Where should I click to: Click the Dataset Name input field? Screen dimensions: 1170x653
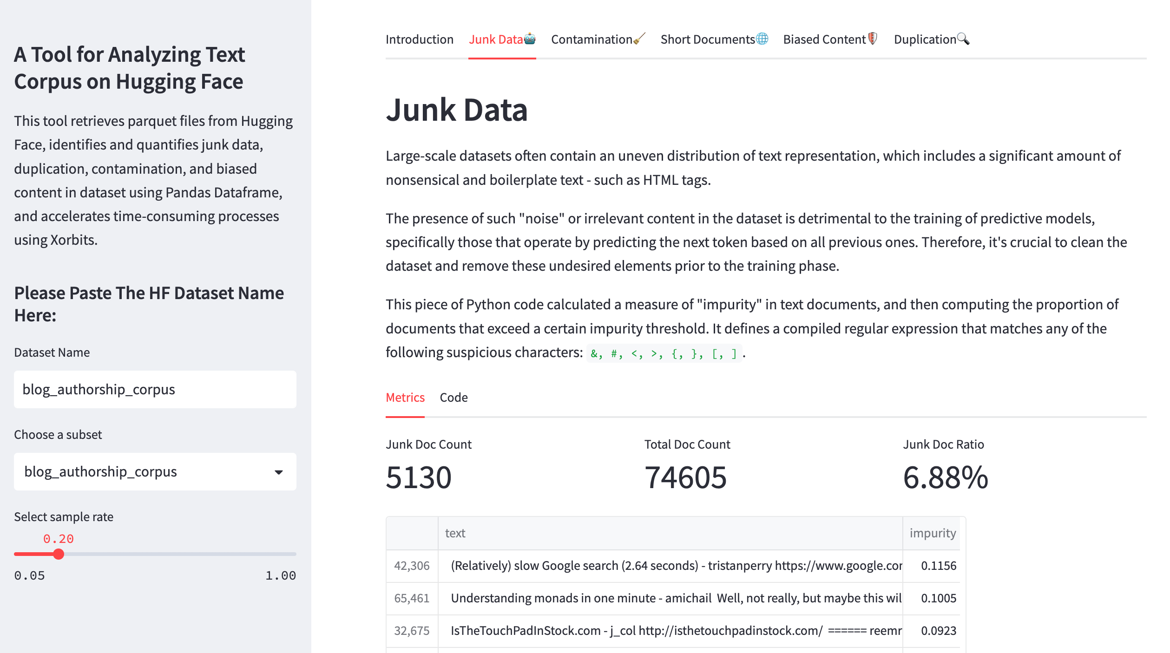(155, 389)
